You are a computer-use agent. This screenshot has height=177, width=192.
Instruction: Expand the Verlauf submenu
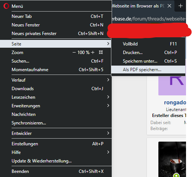(x=56, y=80)
